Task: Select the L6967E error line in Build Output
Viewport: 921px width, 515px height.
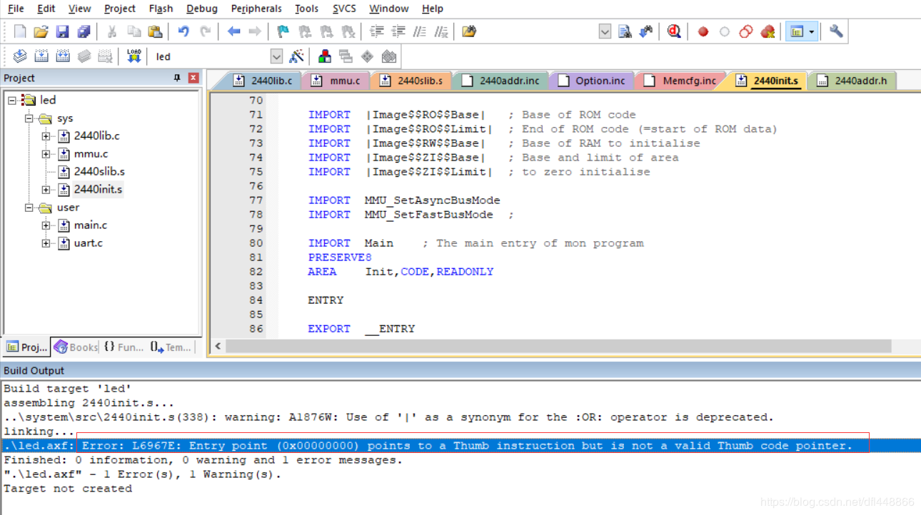Action: [x=467, y=446]
